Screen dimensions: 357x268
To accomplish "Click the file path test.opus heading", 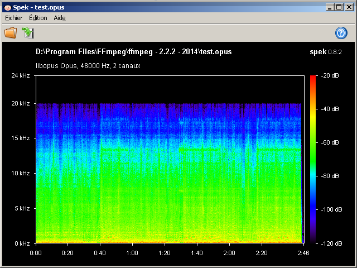I will tap(134, 52).
